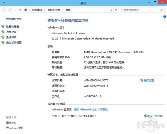Click the 处理器 label
Viewport: 167px width, 134px height.
56,52
